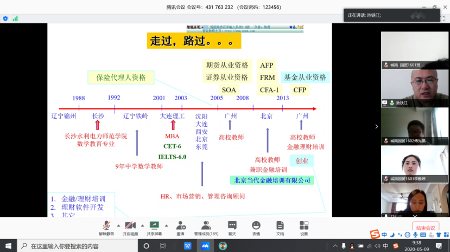Open 管理成员 member management panel

206,225
